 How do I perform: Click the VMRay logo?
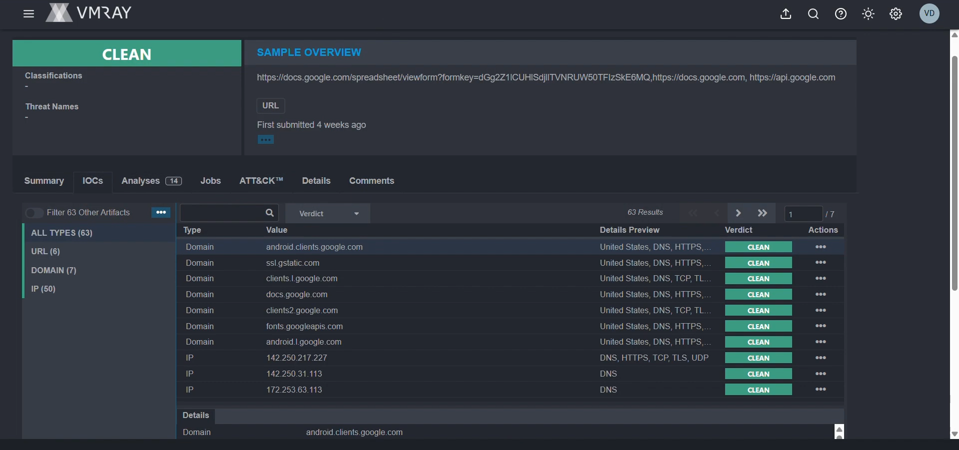click(x=88, y=12)
